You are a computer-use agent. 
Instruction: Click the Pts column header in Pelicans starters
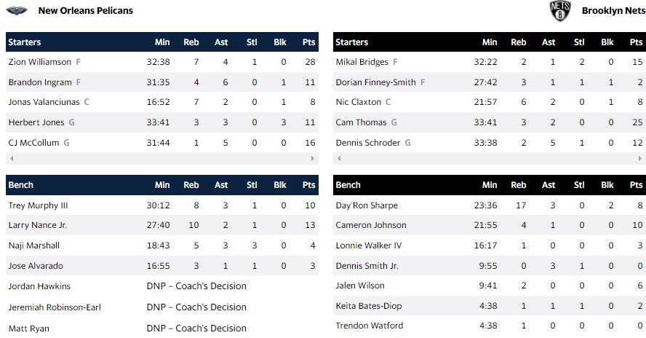coord(309,42)
